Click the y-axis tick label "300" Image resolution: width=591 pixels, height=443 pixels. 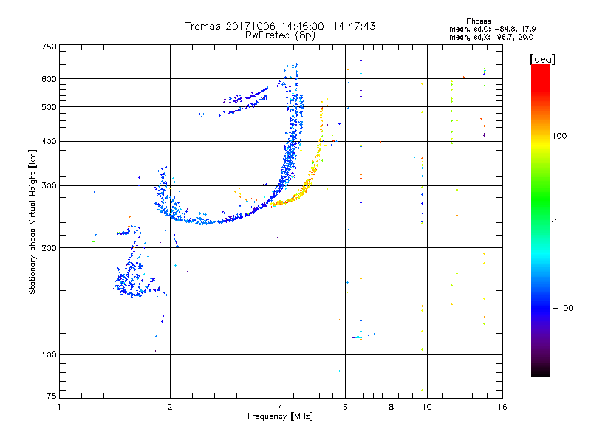[49, 185]
